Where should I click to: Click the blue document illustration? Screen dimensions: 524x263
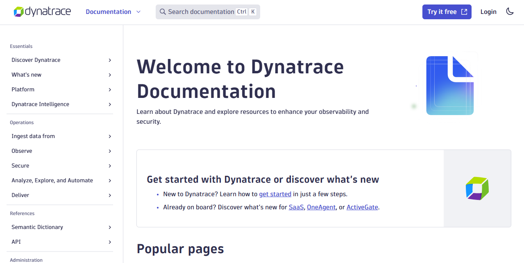tap(450, 85)
